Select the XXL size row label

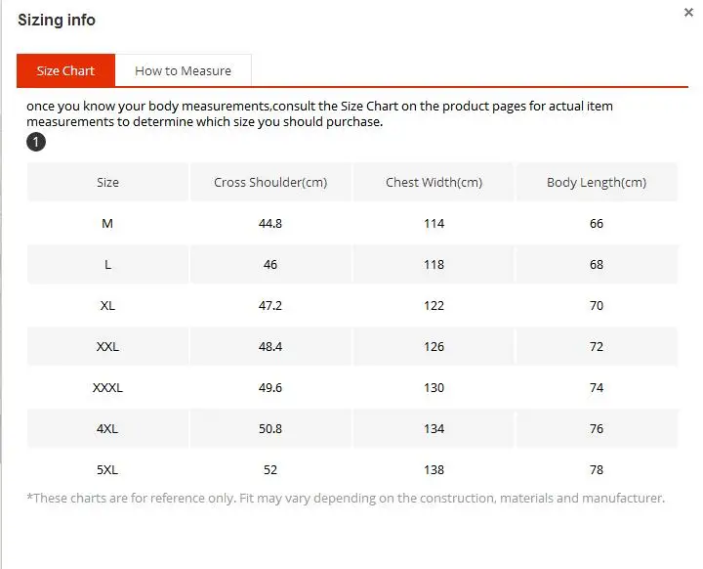click(107, 347)
